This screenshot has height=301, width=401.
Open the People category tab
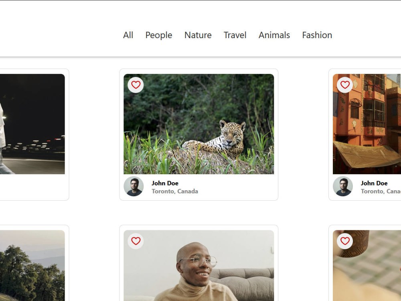[158, 35]
